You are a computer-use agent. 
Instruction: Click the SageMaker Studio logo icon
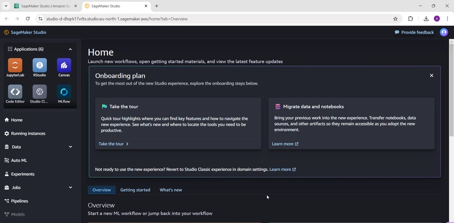tap(6, 32)
